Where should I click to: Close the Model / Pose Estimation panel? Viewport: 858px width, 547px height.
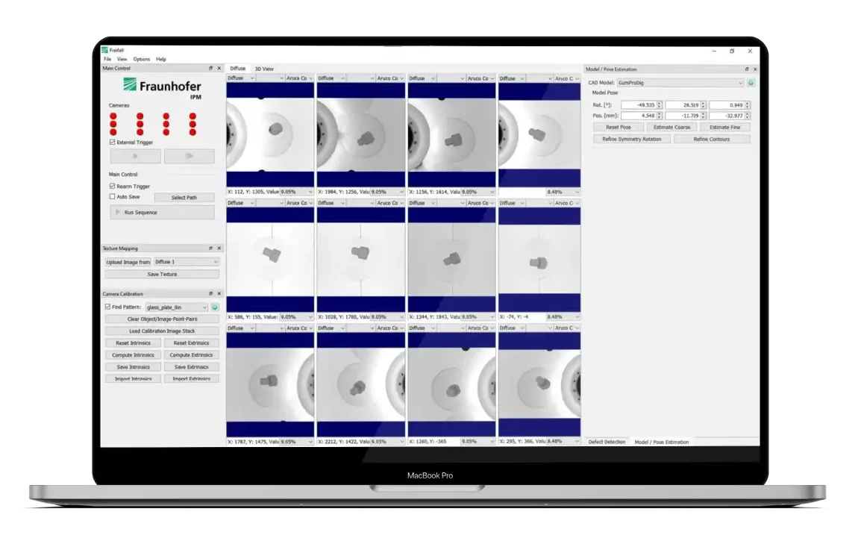755,69
